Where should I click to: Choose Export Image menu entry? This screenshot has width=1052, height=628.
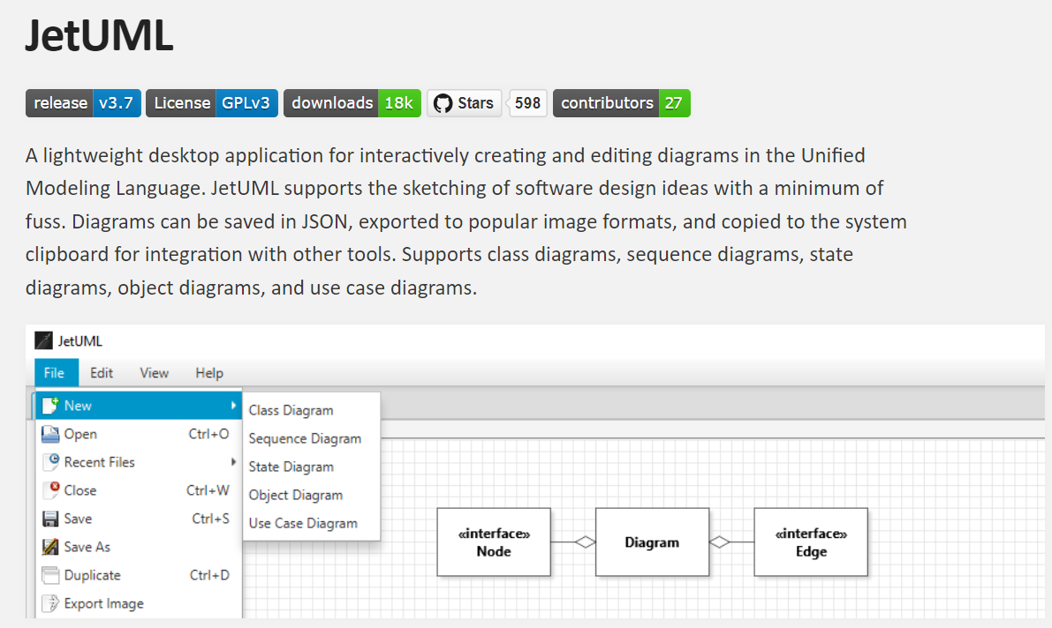click(x=139, y=603)
